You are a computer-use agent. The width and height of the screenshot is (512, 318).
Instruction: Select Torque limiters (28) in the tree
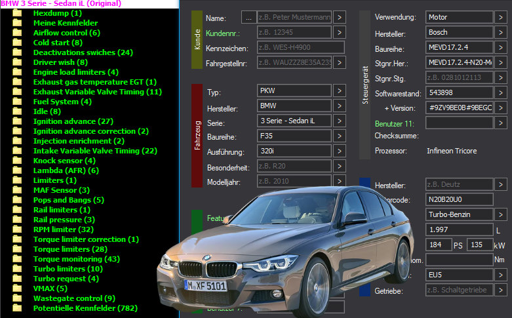[x=71, y=249]
